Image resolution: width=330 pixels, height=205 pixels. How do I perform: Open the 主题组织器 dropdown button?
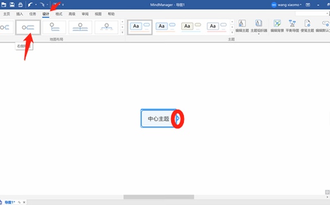point(259,27)
